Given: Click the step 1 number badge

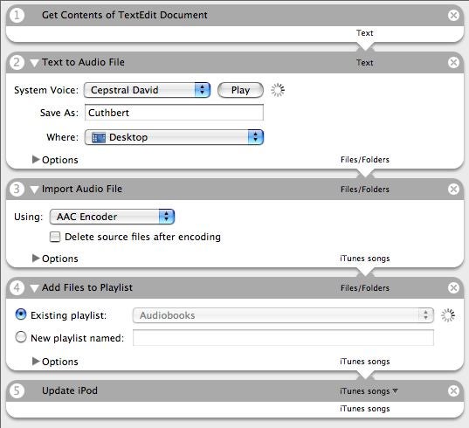Looking at the screenshot, I should (17, 15).
